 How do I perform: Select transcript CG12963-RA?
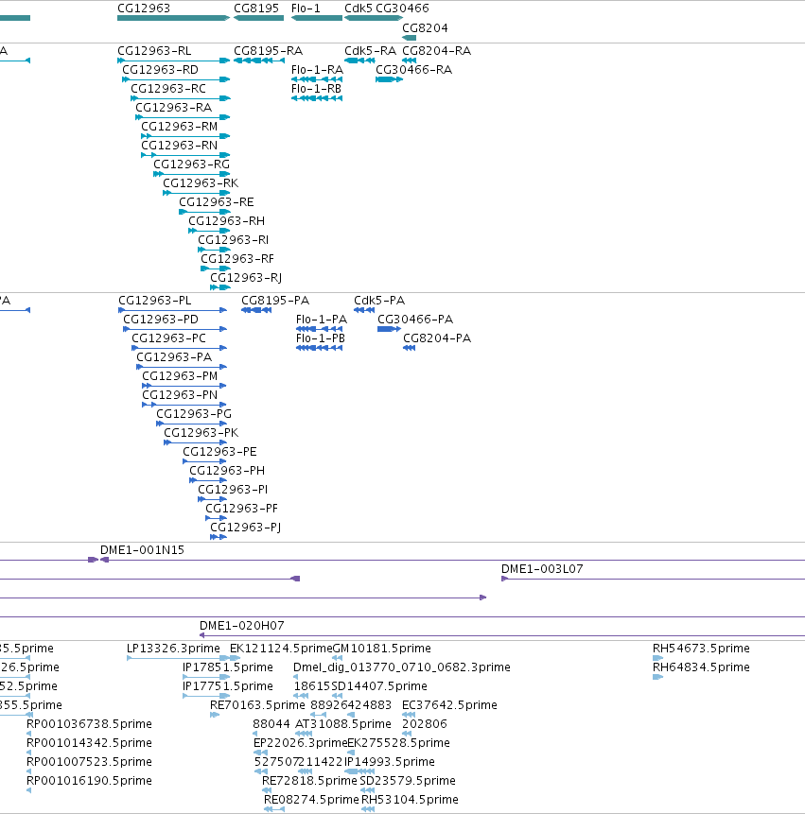pos(173,108)
